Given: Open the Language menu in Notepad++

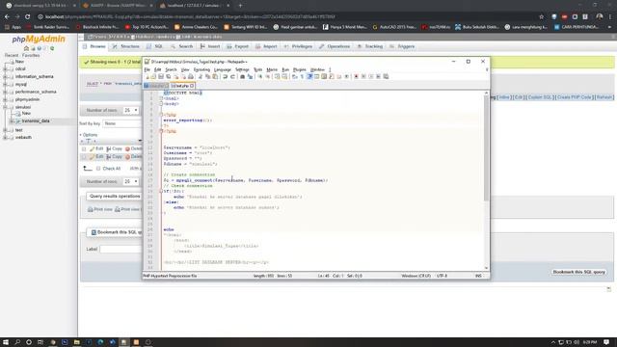Looking at the screenshot, I should pyautogui.click(x=223, y=69).
